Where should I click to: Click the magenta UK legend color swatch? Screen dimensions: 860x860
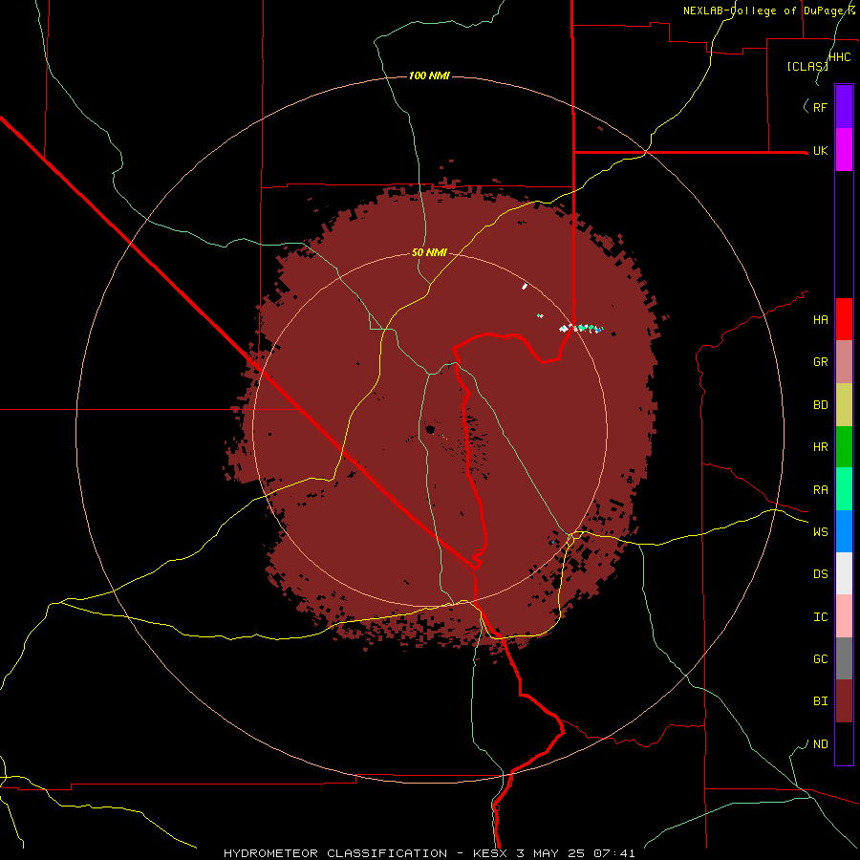[844, 150]
